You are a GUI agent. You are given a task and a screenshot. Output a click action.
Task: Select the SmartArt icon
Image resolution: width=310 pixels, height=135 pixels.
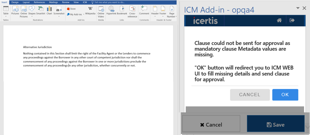tap(41, 11)
